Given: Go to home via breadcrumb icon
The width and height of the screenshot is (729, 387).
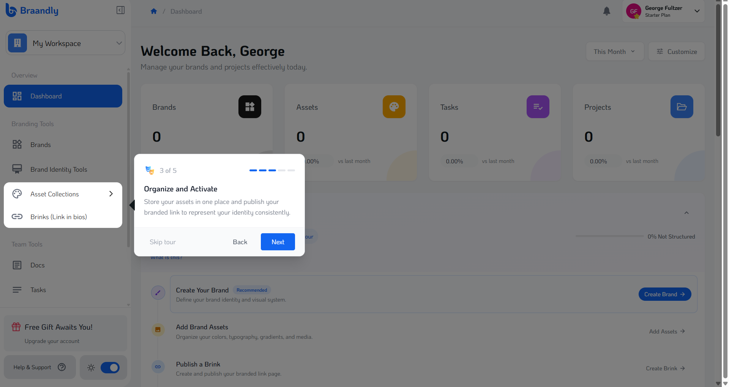Looking at the screenshot, I should pos(154,11).
